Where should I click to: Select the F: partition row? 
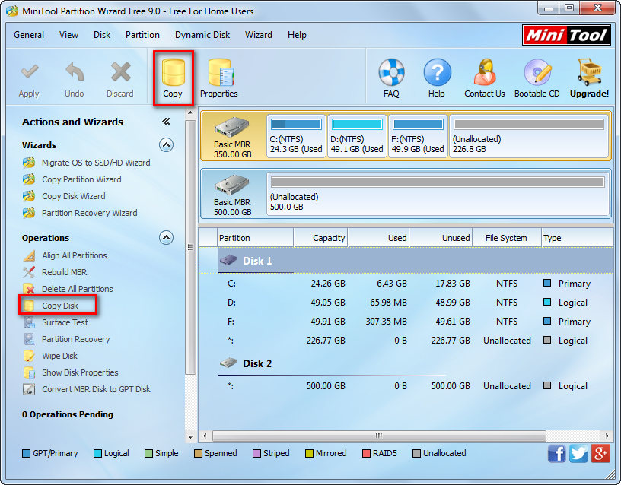point(406,322)
